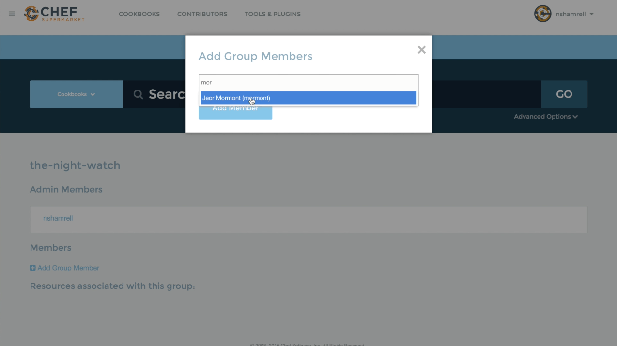Open the CONTRIBUTORS page
The width and height of the screenshot is (617, 346).
[x=202, y=14]
